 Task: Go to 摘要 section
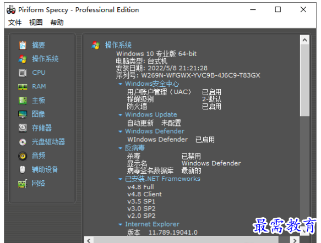(39, 45)
